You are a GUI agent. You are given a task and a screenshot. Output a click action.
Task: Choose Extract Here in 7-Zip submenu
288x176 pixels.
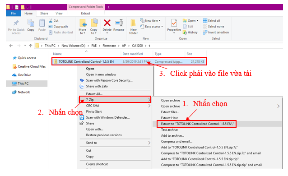pyautogui.click(x=169, y=118)
